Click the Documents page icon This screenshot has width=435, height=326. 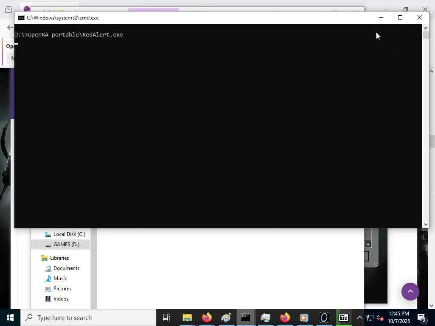point(48,268)
